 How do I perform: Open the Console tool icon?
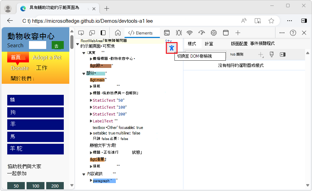[x=167, y=33]
